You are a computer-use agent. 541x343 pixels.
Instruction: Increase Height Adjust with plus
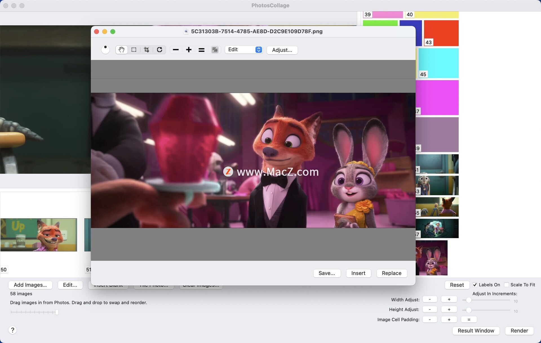(x=449, y=310)
